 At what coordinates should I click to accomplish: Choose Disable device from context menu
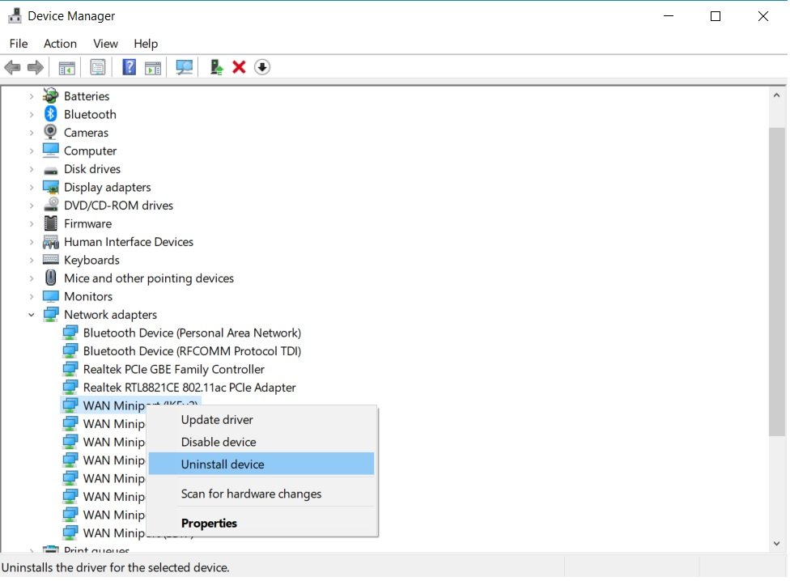tap(261, 442)
